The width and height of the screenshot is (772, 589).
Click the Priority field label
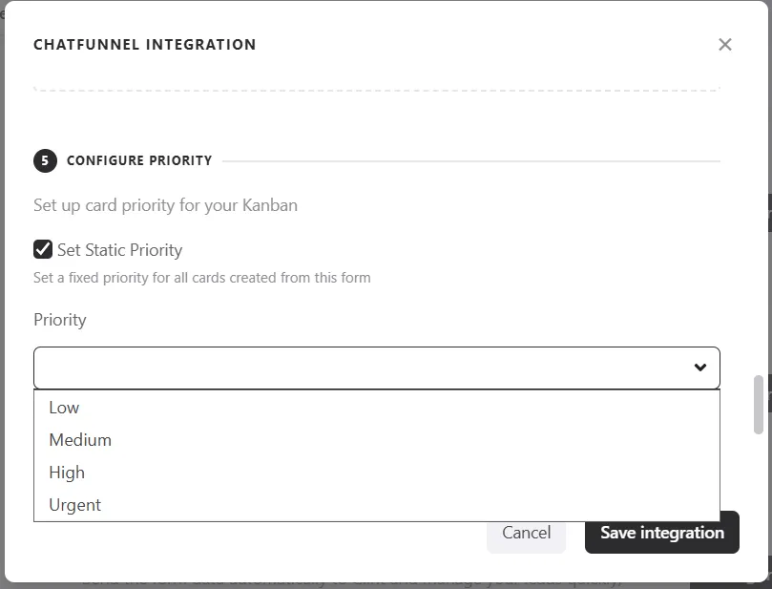pyautogui.click(x=60, y=320)
